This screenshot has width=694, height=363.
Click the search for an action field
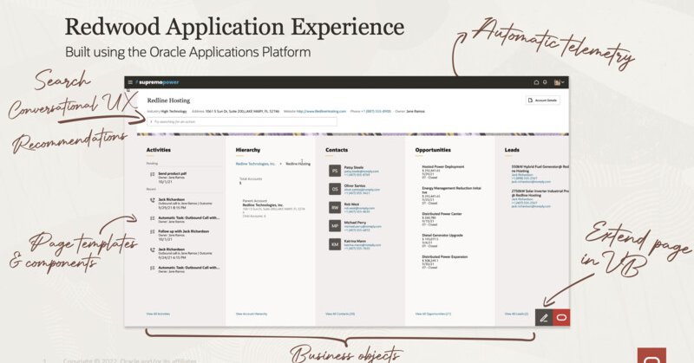click(x=242, y=121)
